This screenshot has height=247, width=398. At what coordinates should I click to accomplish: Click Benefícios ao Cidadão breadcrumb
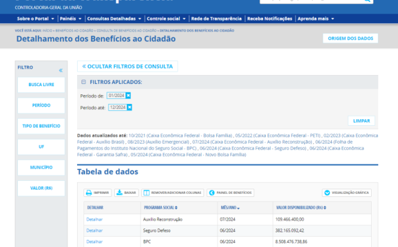[74, 30]
